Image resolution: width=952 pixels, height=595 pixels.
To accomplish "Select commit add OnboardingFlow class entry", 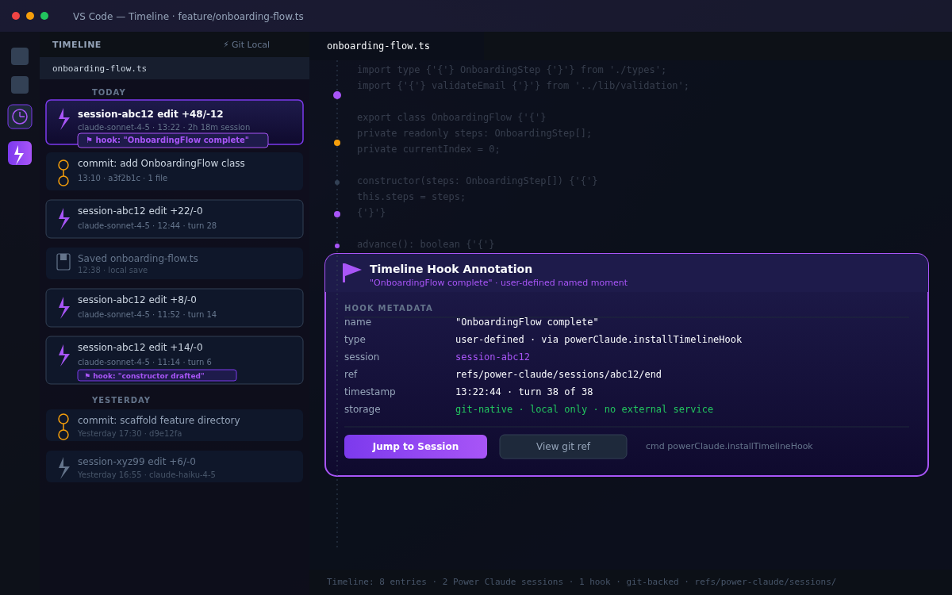I will (175, 171).
